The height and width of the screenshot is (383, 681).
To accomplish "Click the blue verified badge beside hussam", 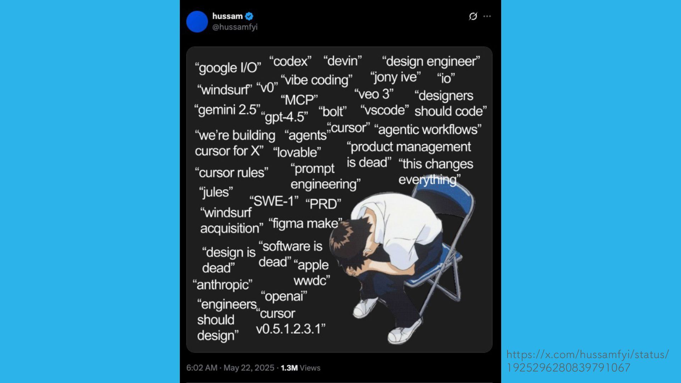I will [x=249, y=16].
